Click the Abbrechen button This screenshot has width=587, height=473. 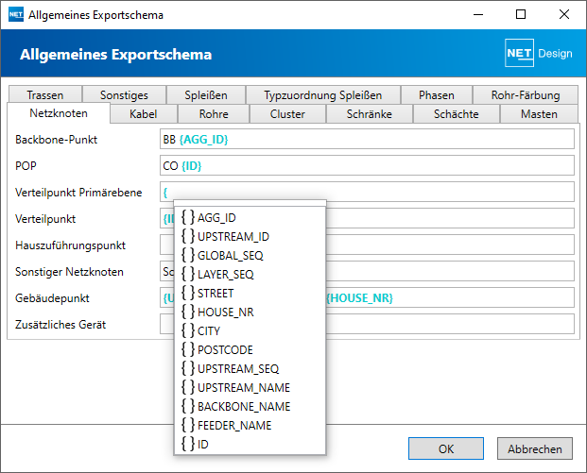coord(535,448)
